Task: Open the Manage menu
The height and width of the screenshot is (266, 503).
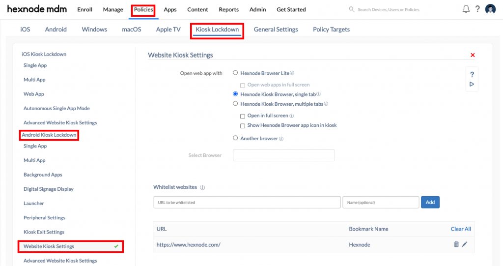Action: coord(113,10)
